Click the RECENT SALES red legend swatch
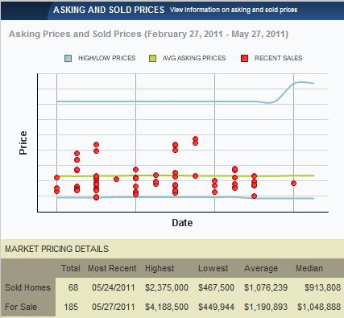The height and width of the screenshot is (318, 344). [x=244, y=58]
